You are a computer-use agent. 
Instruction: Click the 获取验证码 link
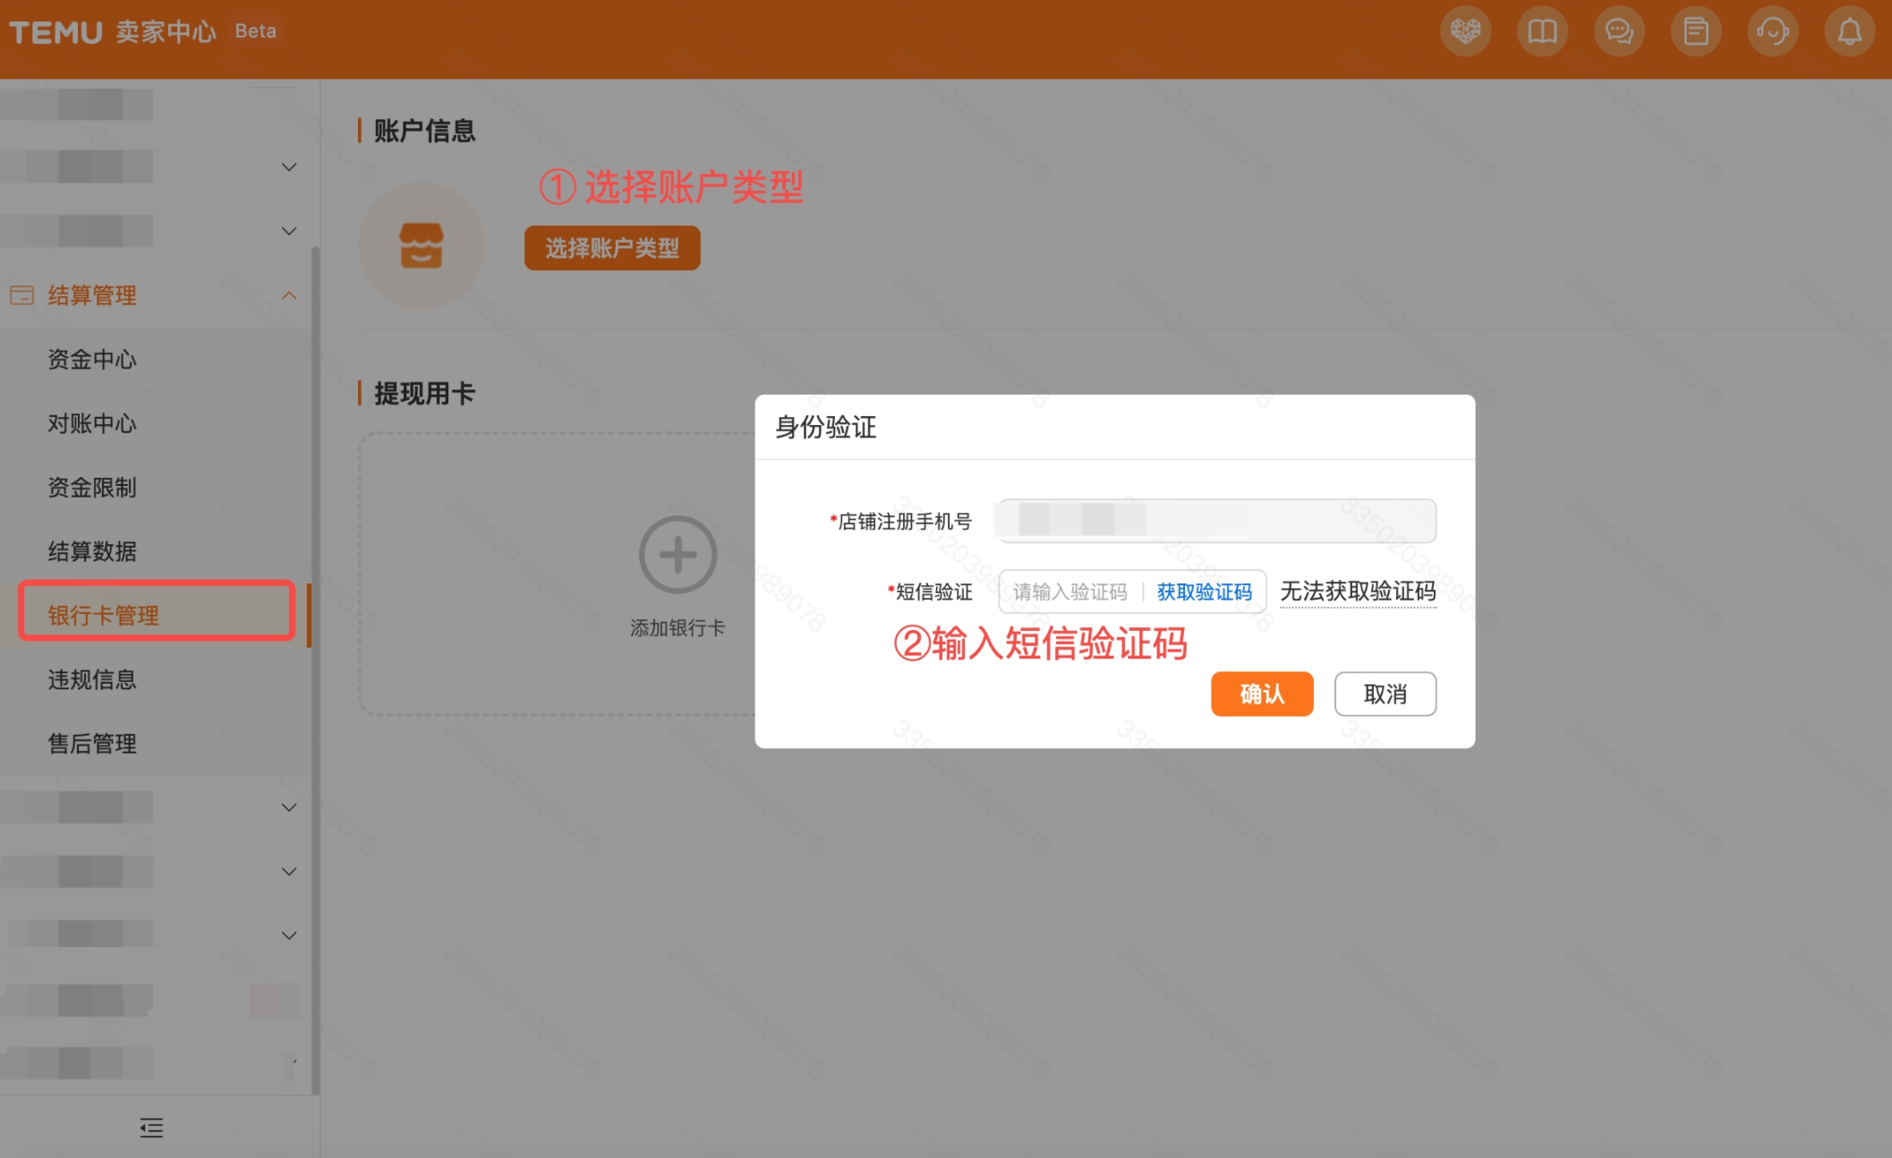coord(1204,592)
